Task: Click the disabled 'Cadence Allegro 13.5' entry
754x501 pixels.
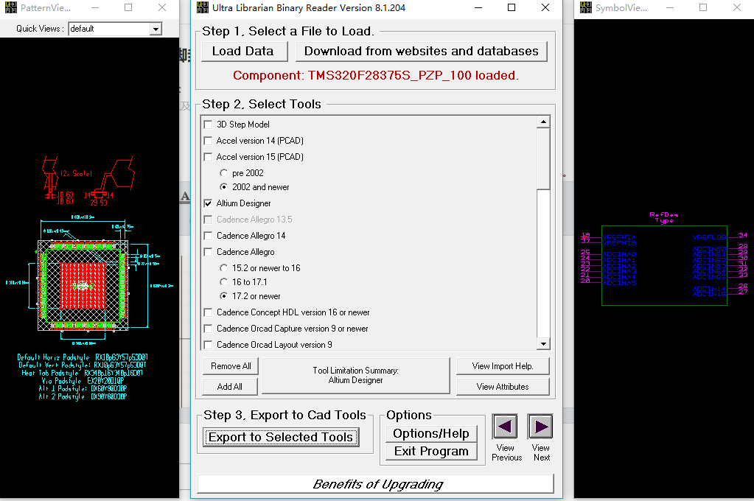Action: (254, 220)
